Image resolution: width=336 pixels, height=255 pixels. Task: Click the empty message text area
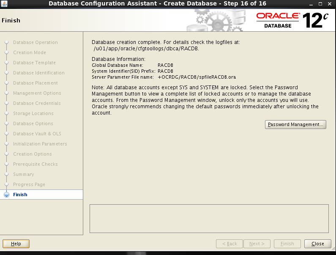209,219
